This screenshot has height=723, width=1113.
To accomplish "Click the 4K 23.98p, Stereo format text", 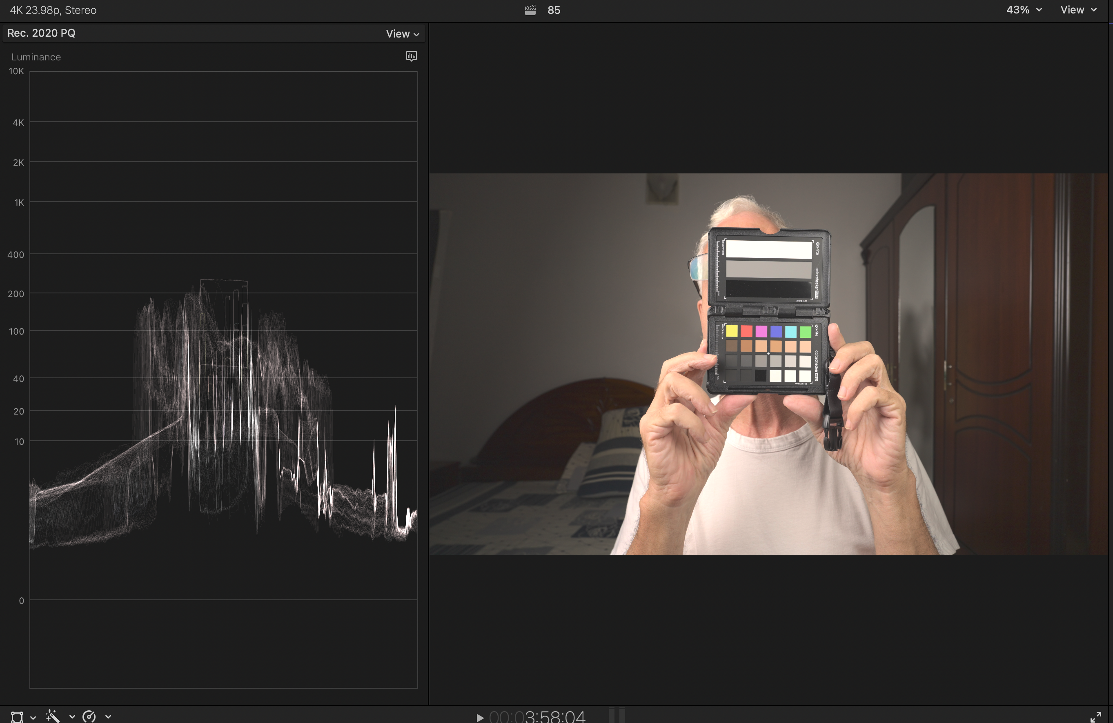I will (x=53, y=10).
